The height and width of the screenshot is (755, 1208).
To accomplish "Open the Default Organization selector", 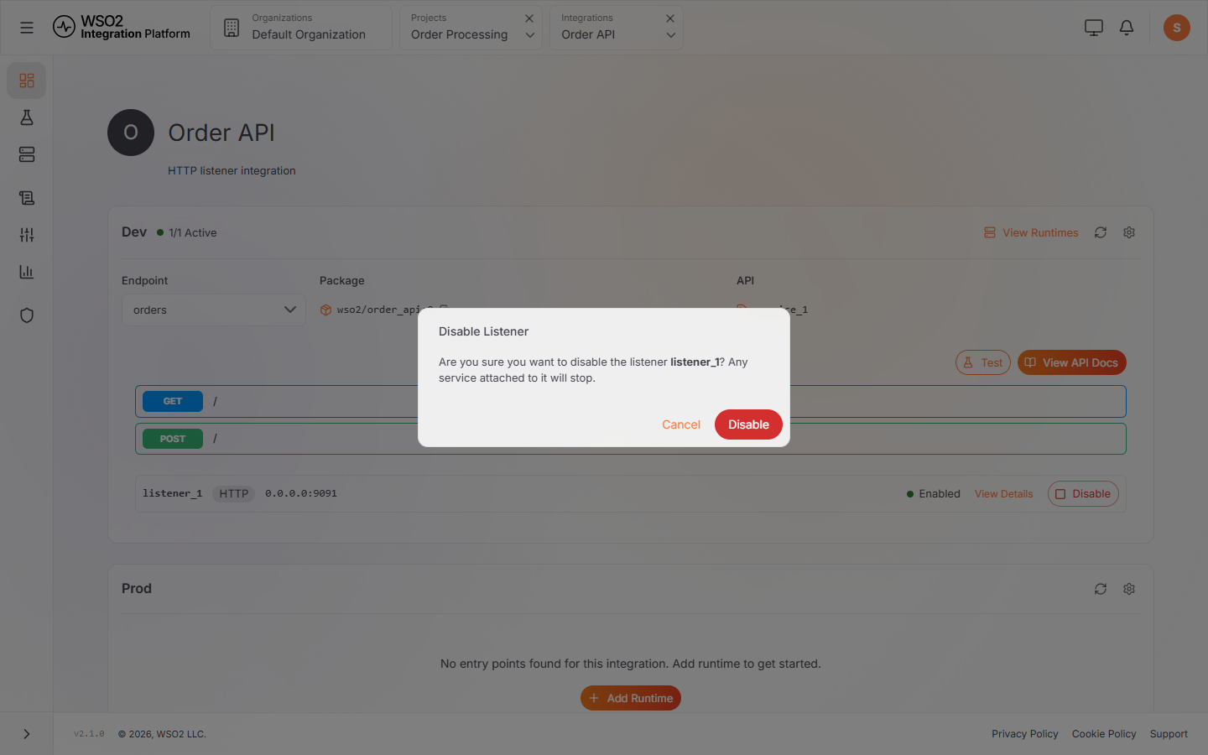I will [x=301, y=28].
